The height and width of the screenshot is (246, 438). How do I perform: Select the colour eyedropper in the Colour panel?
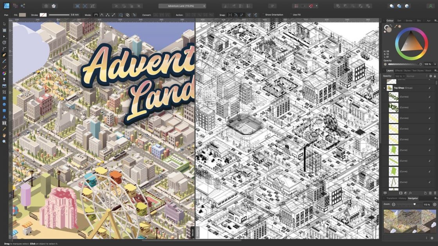[x=395, y=26]
